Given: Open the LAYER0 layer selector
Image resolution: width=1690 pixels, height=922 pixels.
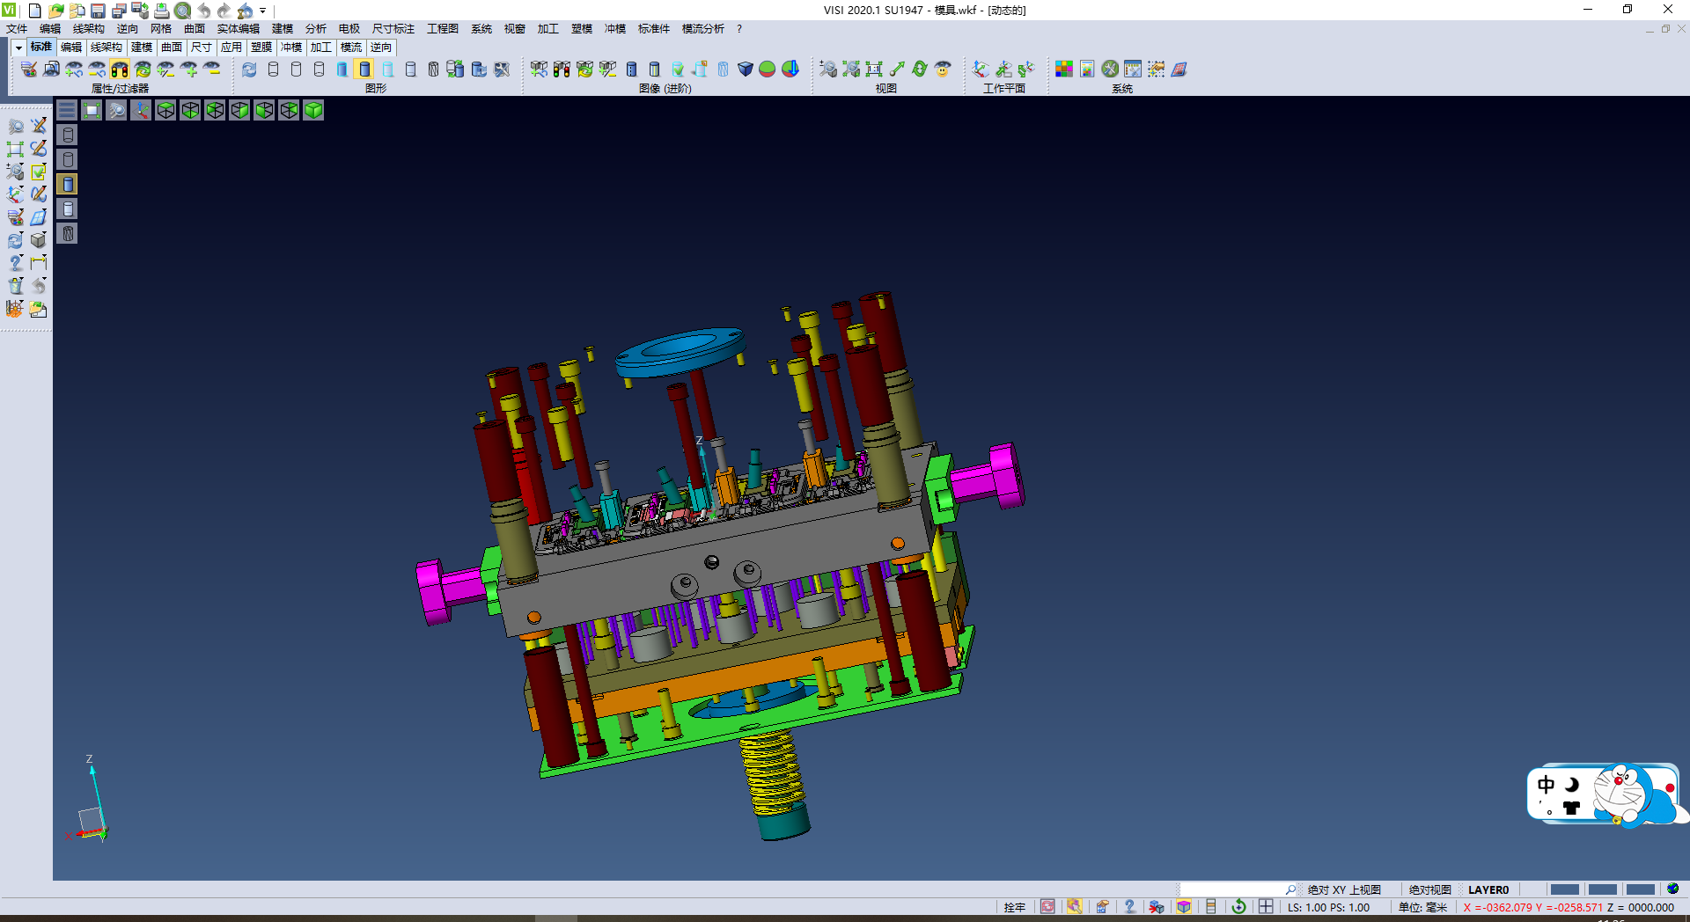Looking at the screenshot, I should 1488,889.
